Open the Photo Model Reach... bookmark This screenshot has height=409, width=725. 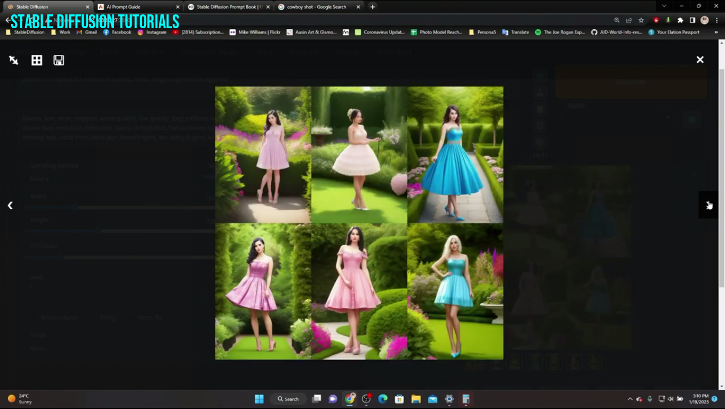(x=437, y=32)
